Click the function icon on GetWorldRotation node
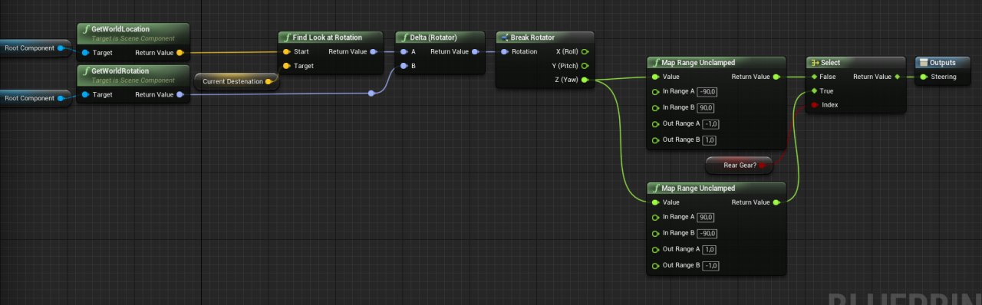 86,71
